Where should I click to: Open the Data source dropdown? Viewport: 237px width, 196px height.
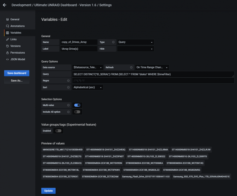point(88,67)
